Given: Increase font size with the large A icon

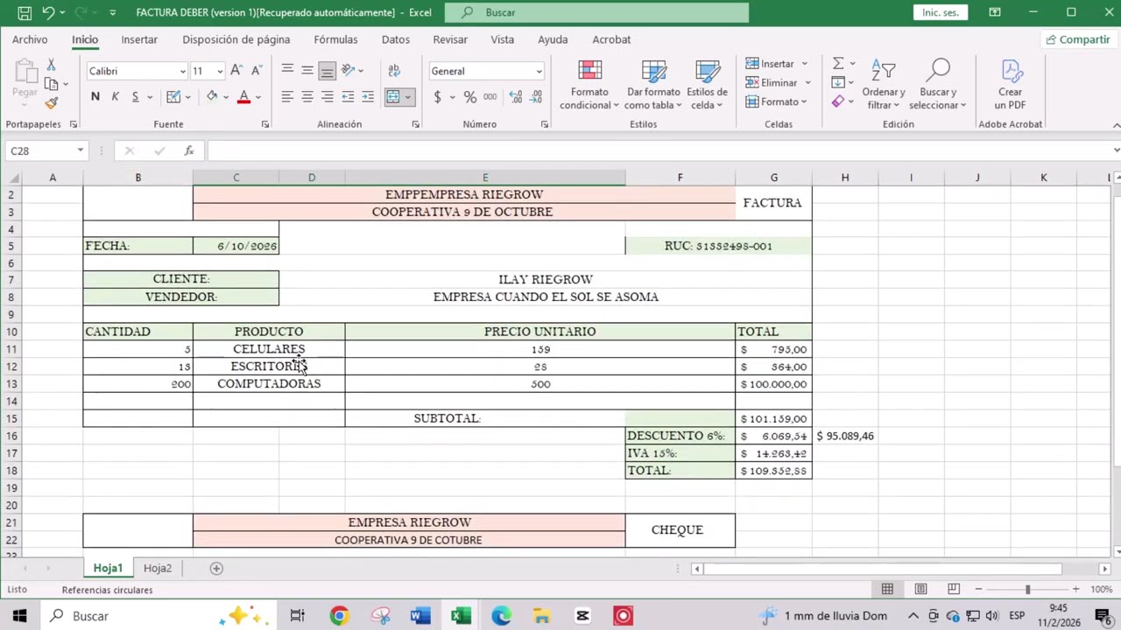Looking at the screenshot, I should coord(236,71).
